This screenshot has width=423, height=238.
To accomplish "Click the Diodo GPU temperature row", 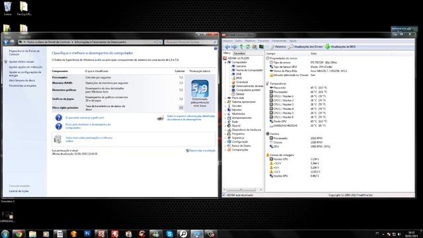I will (298, 122).
